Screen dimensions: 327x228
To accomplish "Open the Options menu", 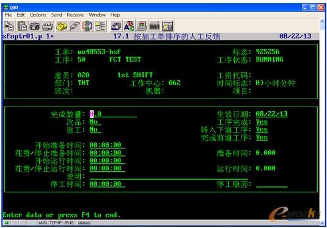I will (38, 15).
